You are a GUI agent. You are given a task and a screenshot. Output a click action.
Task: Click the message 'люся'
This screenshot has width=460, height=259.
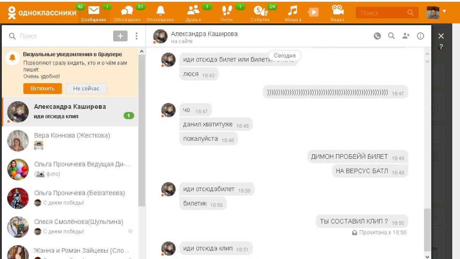pyautogui.click(x=199, y=74)
